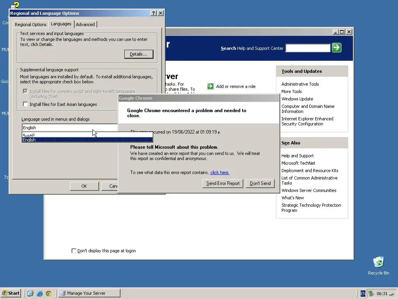
Task: Check Don't display this page at logon
Action: (74, 251)
